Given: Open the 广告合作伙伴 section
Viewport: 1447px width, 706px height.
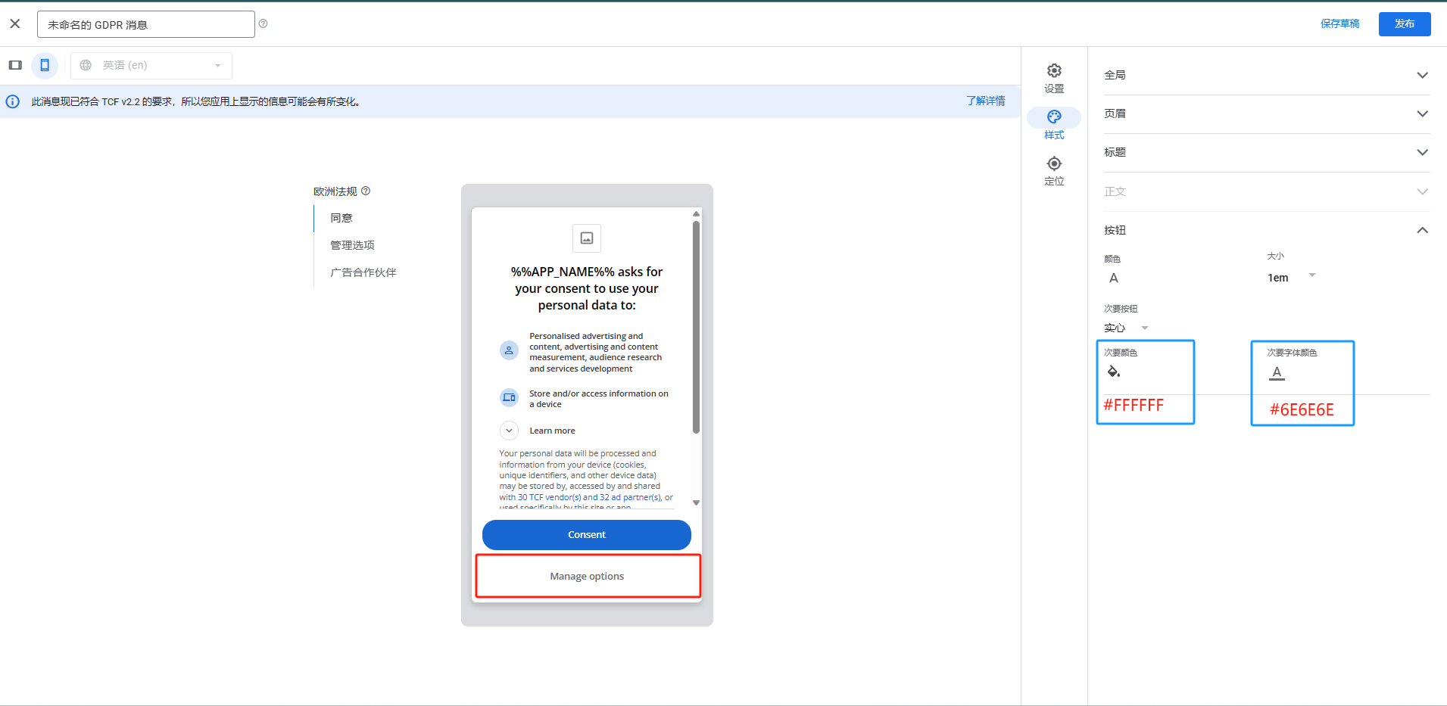Looking at the screenshot, I should point(363,272).
